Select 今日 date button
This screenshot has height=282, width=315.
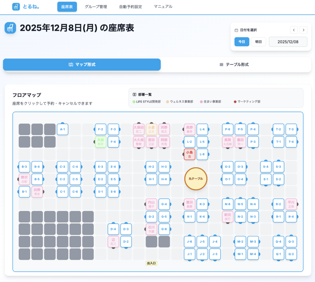point(242,42)
